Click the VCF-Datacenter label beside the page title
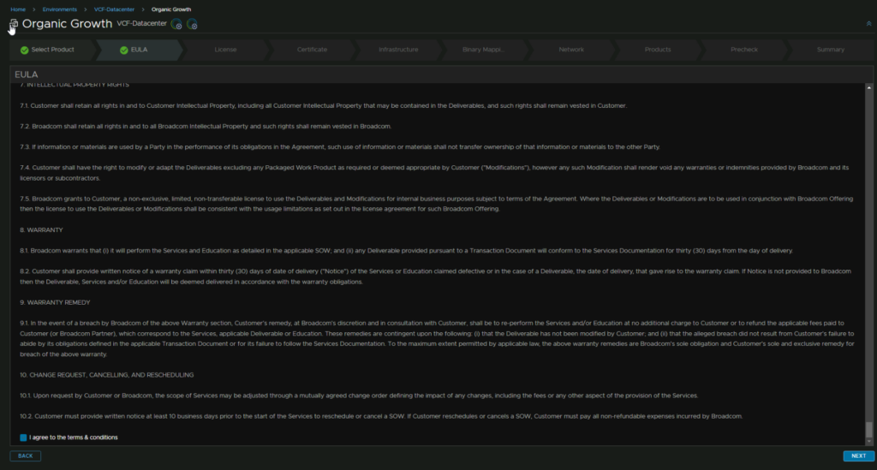This screenshot has width=877, height=470. [x=141, y=23]
